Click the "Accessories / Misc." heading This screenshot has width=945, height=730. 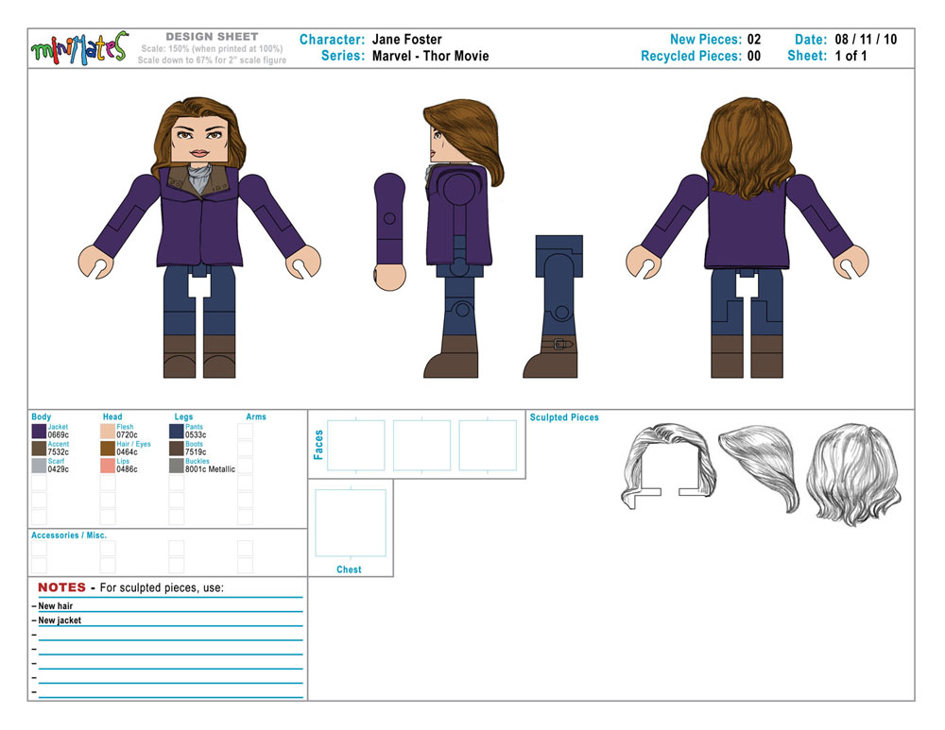(69, 535)
